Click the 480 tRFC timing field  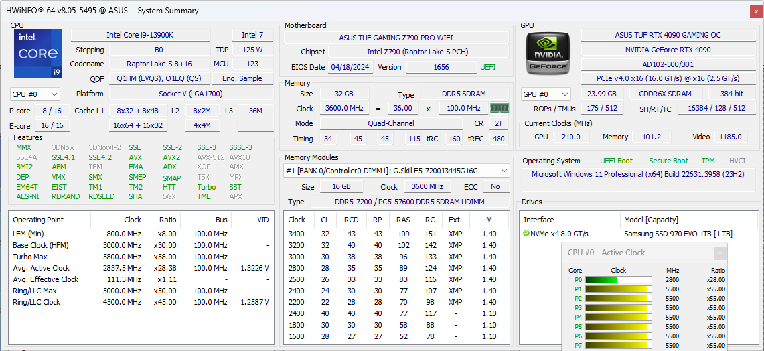497,139
